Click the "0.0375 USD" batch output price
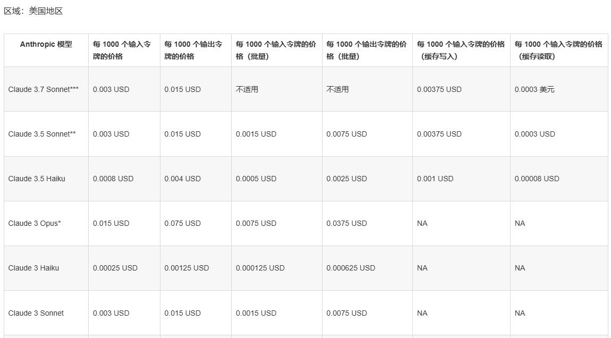Image resolution: width=611 pixels, height=338 pixels. [346, 223]
